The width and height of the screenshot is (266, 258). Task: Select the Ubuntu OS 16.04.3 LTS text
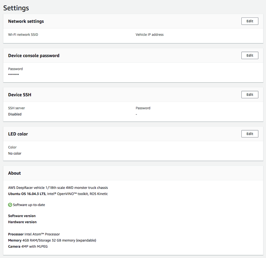point(27,194)
